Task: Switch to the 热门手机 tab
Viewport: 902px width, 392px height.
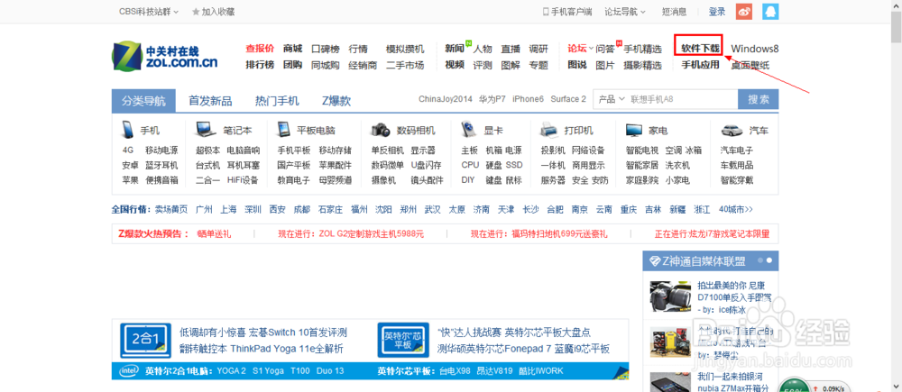Action: [277, 101]
